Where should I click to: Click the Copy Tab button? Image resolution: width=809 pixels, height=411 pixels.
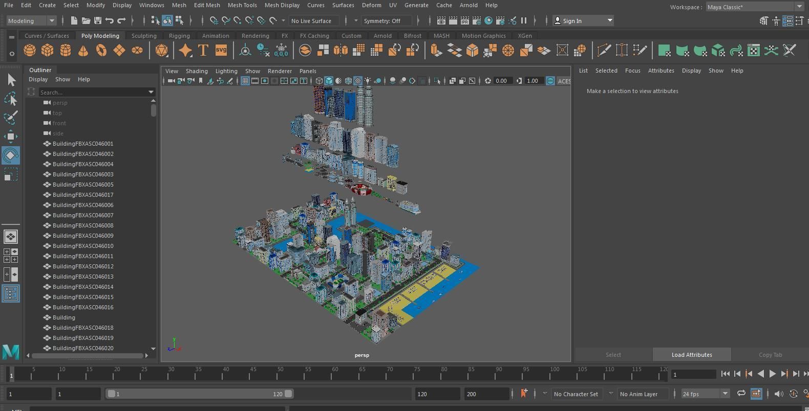(770, 355)
